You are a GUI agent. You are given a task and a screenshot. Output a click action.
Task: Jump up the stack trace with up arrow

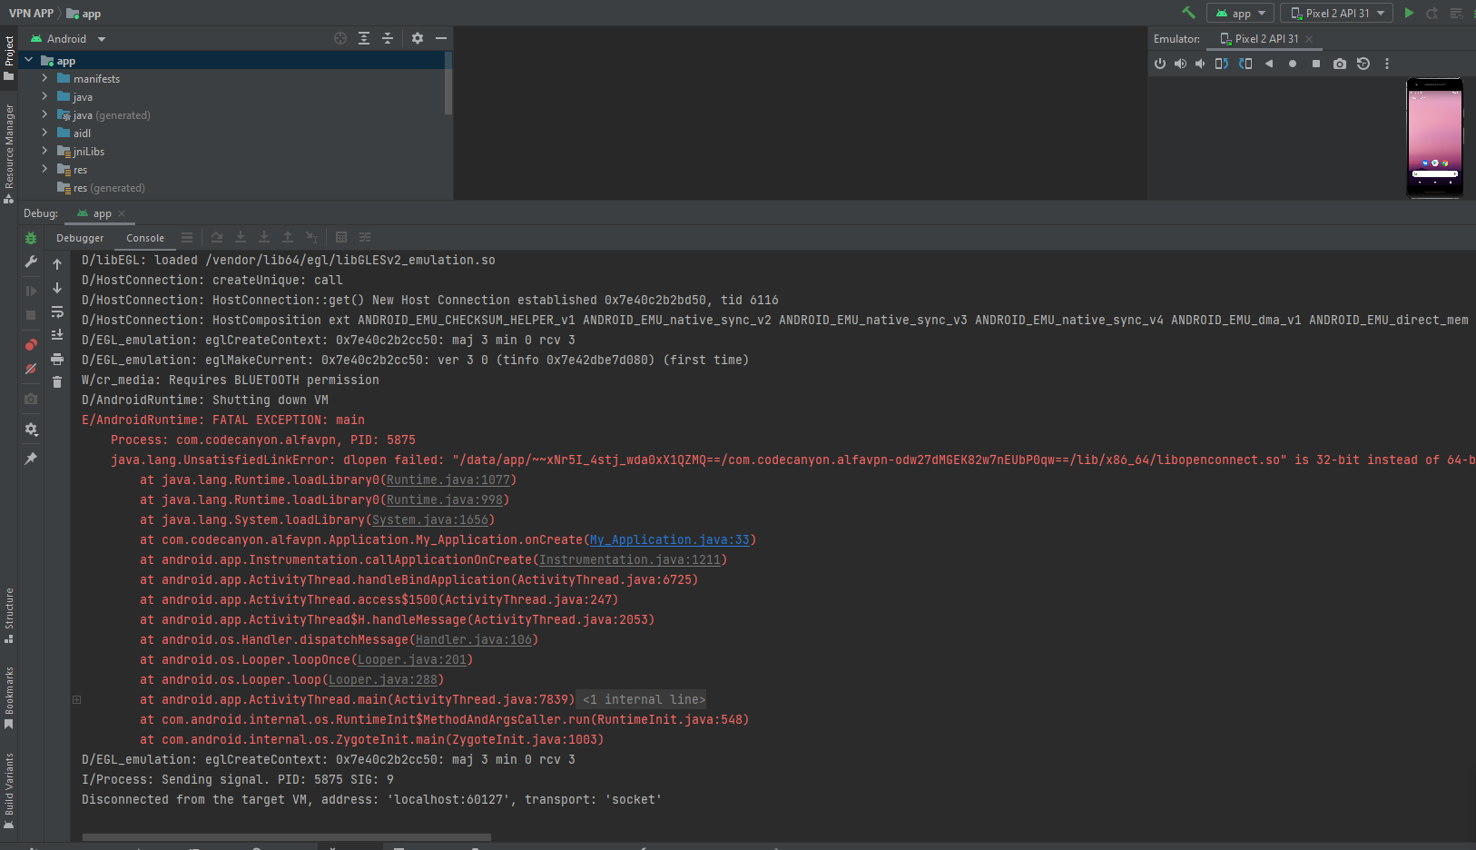(x=57, y=263)
